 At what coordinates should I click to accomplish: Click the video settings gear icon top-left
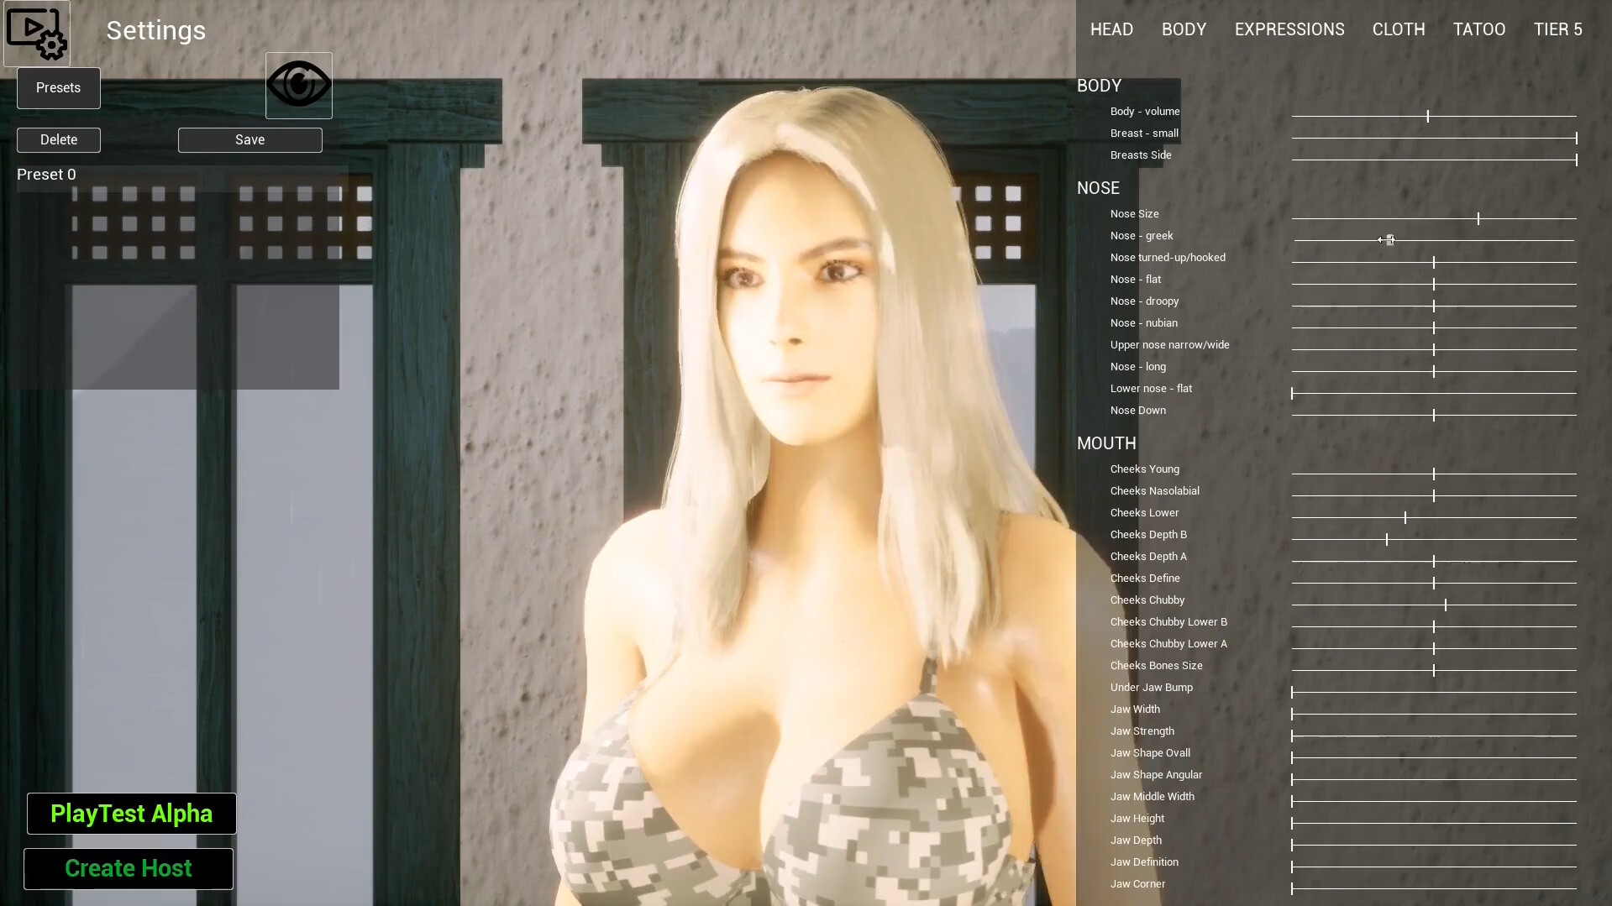(37, 32)
